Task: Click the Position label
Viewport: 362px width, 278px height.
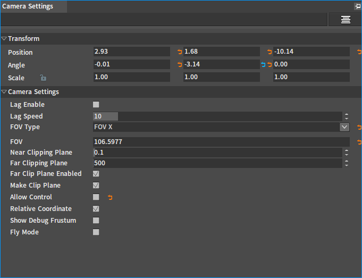Action: tap(20, 53)
